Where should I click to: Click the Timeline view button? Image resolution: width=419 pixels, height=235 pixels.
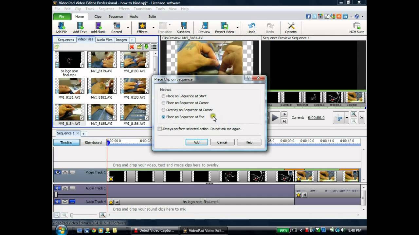(66, 143)
